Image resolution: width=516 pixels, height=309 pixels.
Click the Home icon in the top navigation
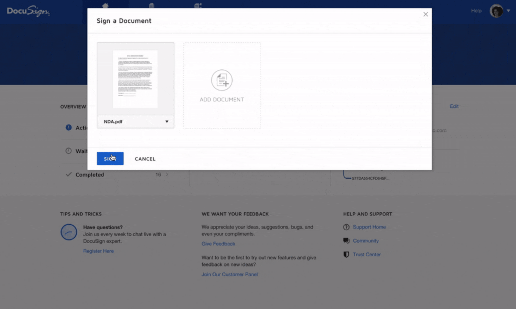coord(105,5)
